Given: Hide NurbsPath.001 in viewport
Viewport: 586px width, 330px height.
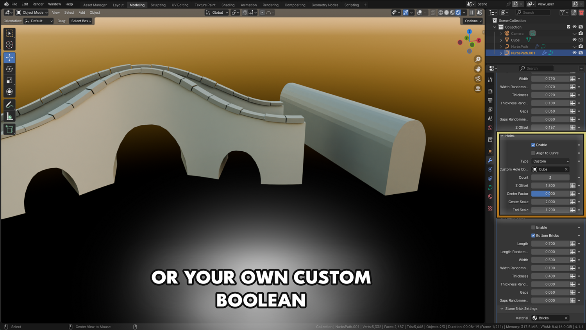Looking at the screenshot, I should tap(574, 53).
